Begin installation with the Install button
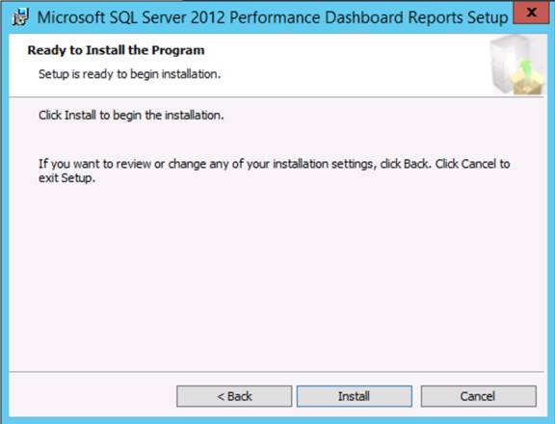This screenshot has width=555, height=424. pos(355,396)
